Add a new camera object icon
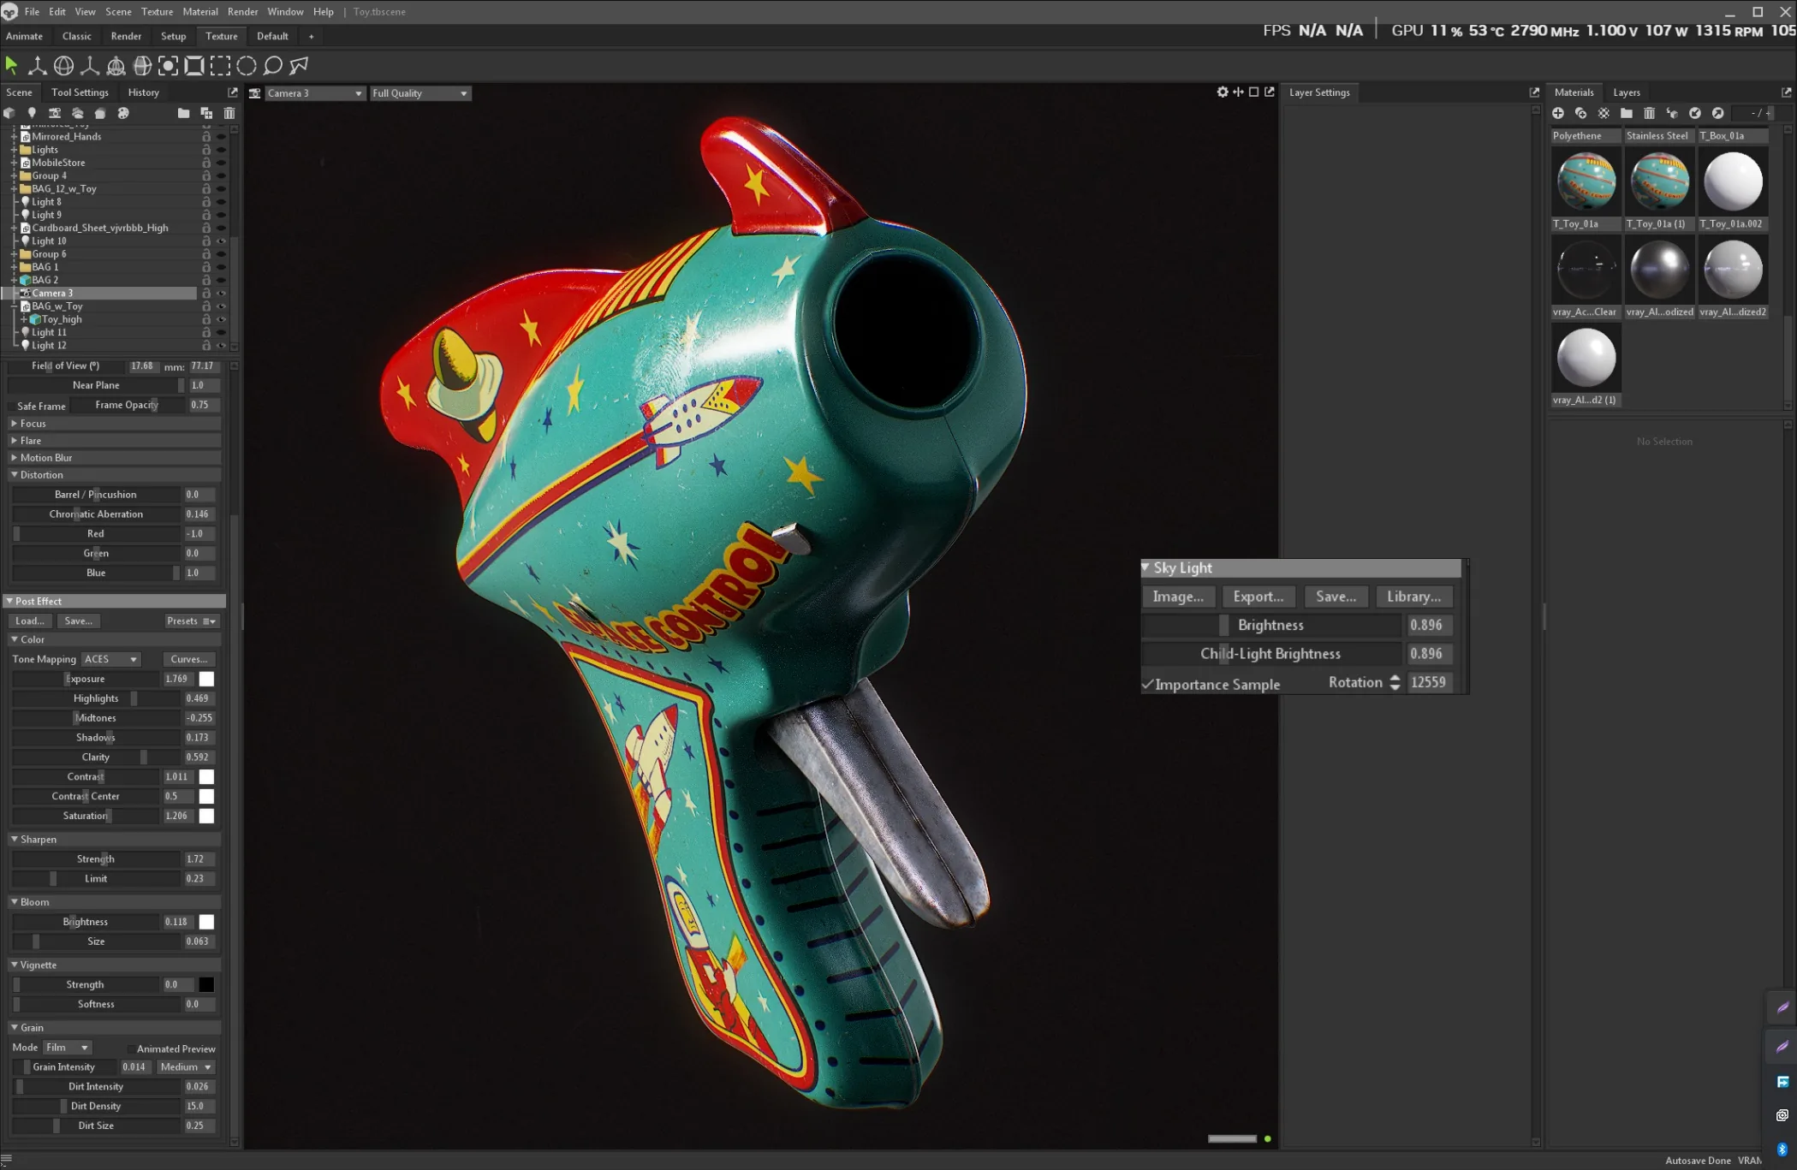 tap(55, 113)
